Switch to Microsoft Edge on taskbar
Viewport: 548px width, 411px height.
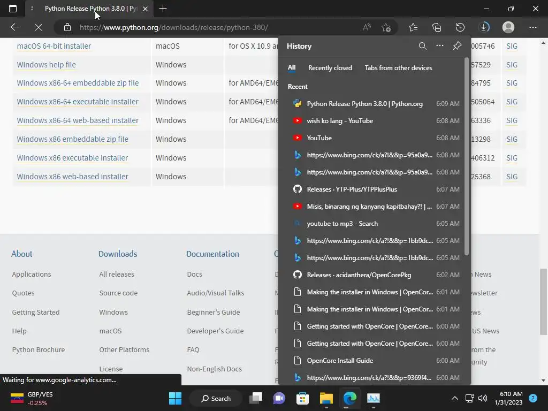(x=349, y=398)
